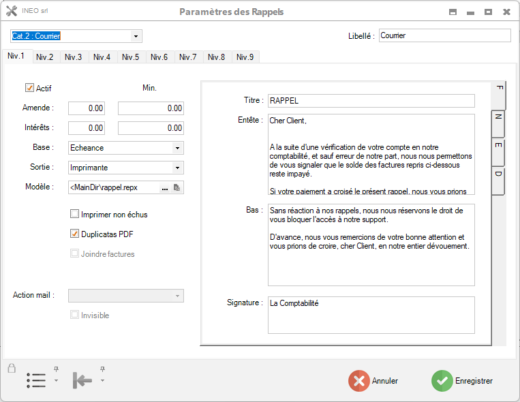Click the padlock icon at bottom left
This screenshot has height=402, width=520.
(x=12, y=369)
